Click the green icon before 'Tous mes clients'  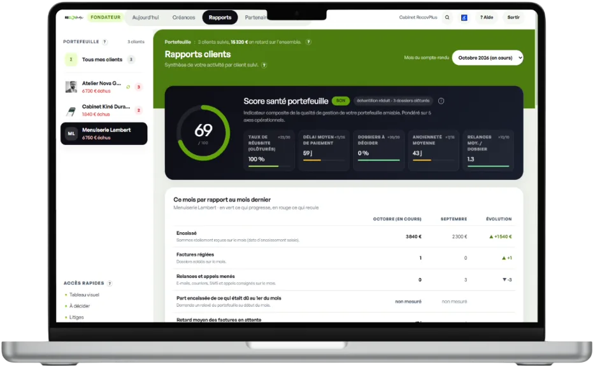[71, 59]
